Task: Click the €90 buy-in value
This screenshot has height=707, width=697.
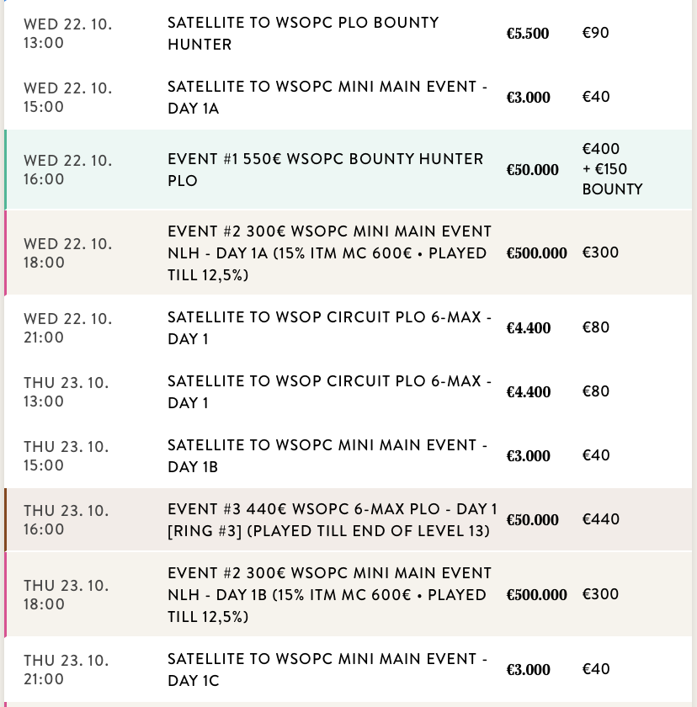Action: pos(596,34)
